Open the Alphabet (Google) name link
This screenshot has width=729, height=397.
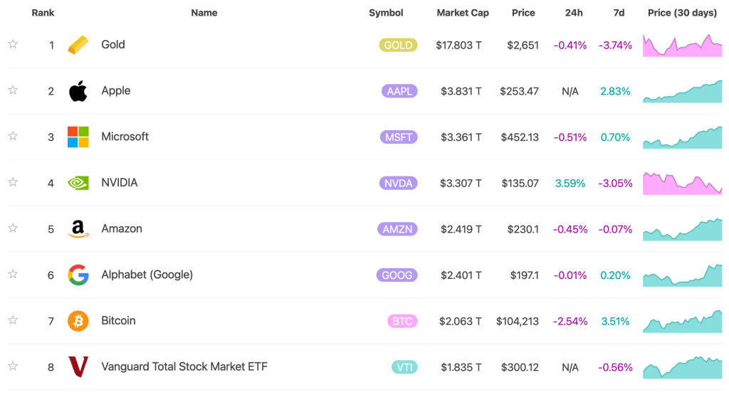147,275
